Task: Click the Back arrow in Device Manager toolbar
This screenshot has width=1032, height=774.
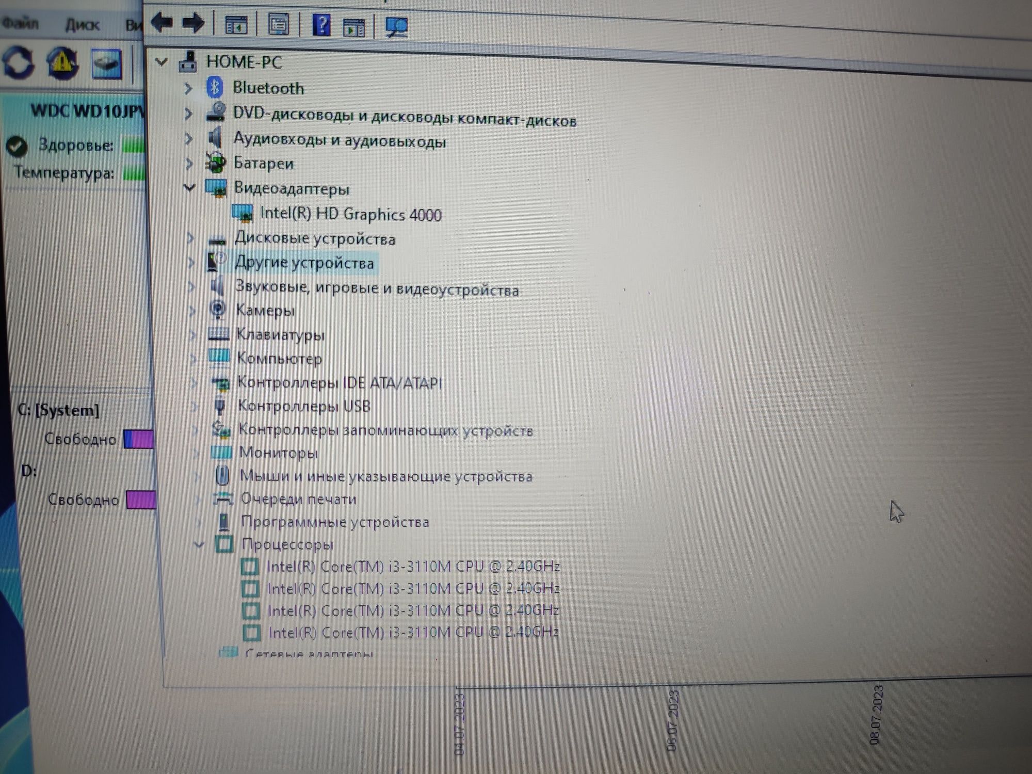Action: pos(162,23)
